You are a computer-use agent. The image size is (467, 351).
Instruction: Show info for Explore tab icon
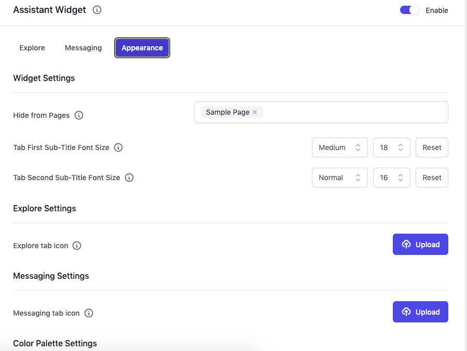tap(77, 246)
